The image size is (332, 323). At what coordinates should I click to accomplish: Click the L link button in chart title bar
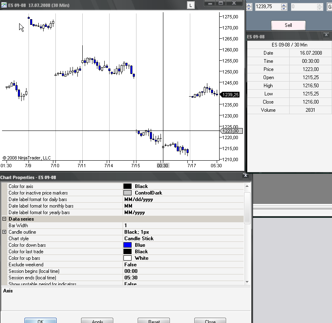tap(191, 5)
